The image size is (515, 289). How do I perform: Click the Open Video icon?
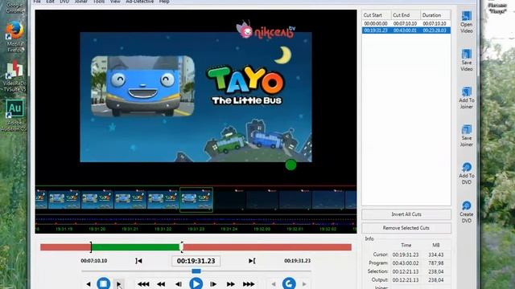pos(467,16)
